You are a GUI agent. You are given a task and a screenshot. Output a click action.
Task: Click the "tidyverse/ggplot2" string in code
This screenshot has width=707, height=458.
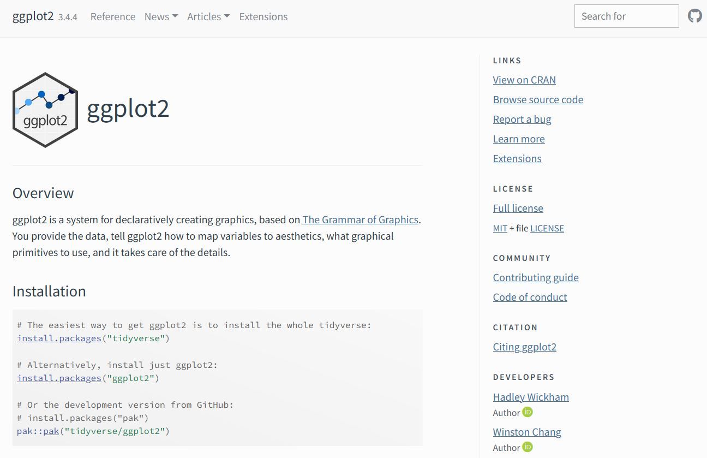tap(115, 431)
